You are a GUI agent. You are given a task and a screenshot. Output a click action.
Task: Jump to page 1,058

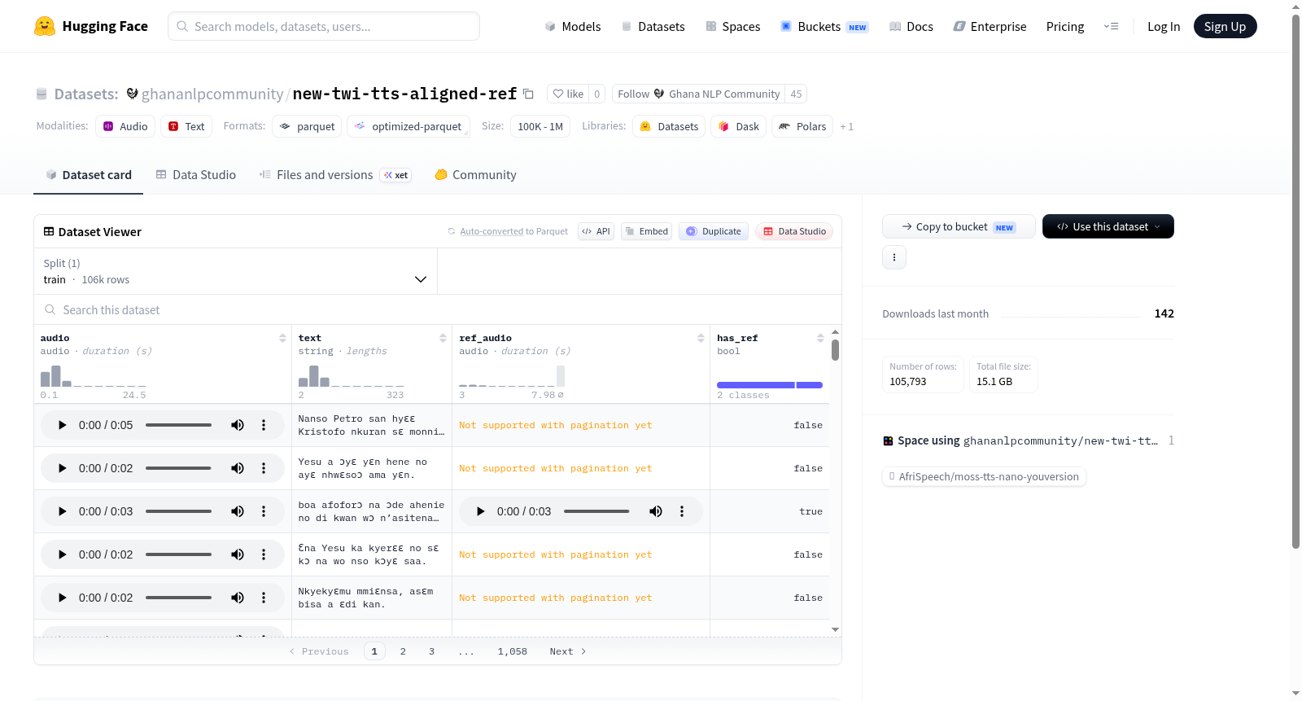tap(513, 651)
